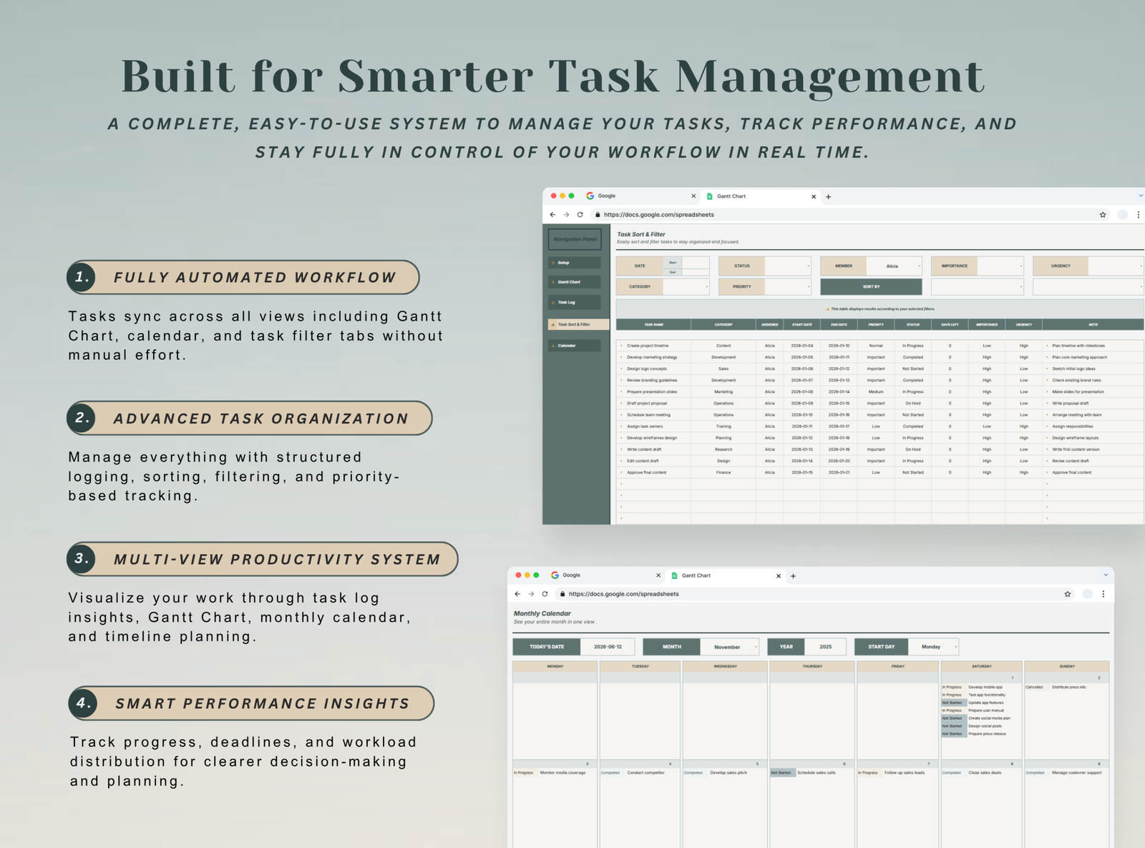
Task: Click the 'Create project timeline' task row
Action: [x=880, y=346]
